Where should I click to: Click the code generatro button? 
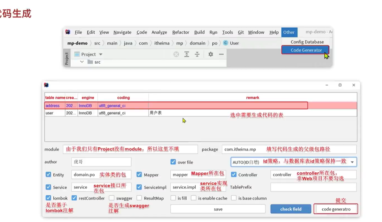coord(336,209)
